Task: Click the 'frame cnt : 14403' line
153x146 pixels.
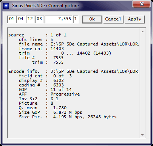Action: pos(41,49)
